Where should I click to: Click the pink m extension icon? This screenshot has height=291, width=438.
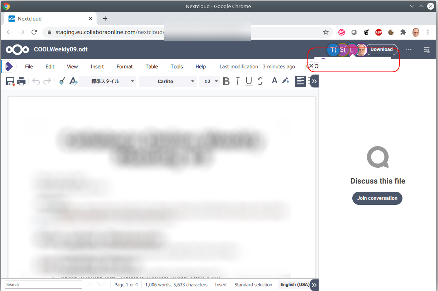point(341,32)
